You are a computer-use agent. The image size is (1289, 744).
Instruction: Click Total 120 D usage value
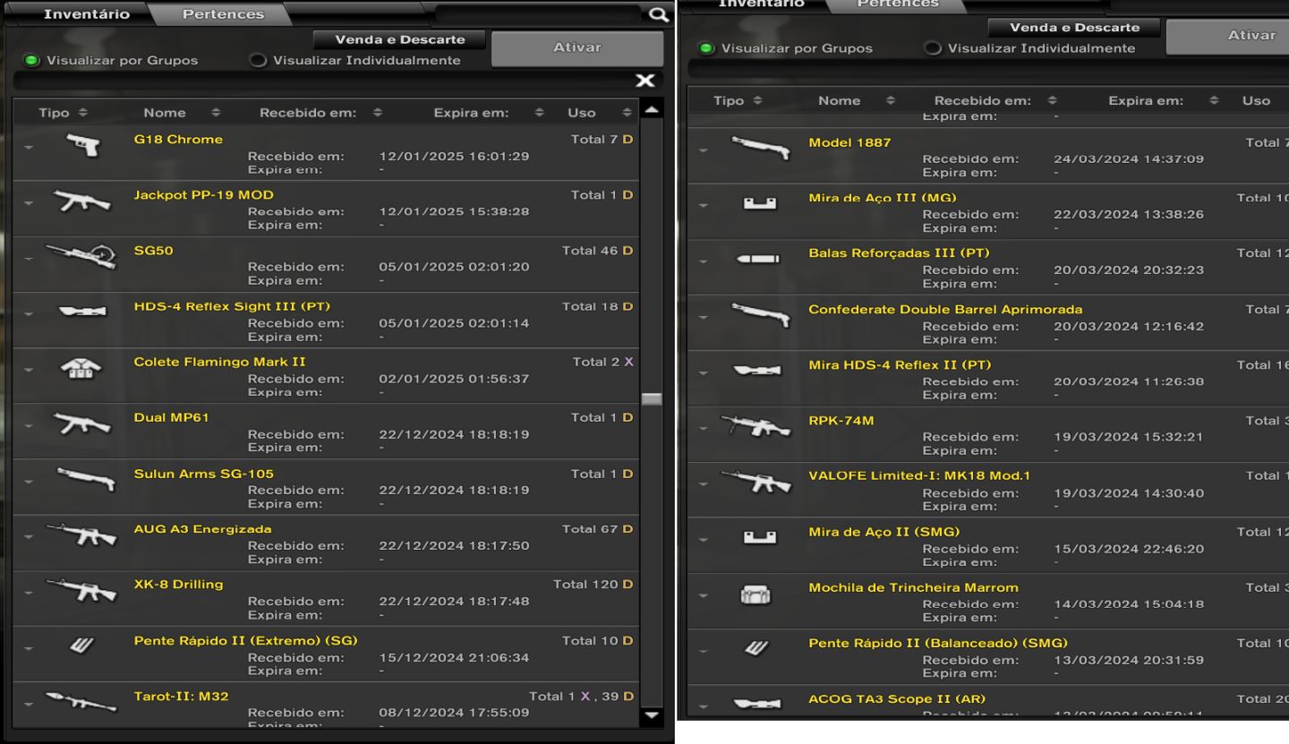(593, 584)
